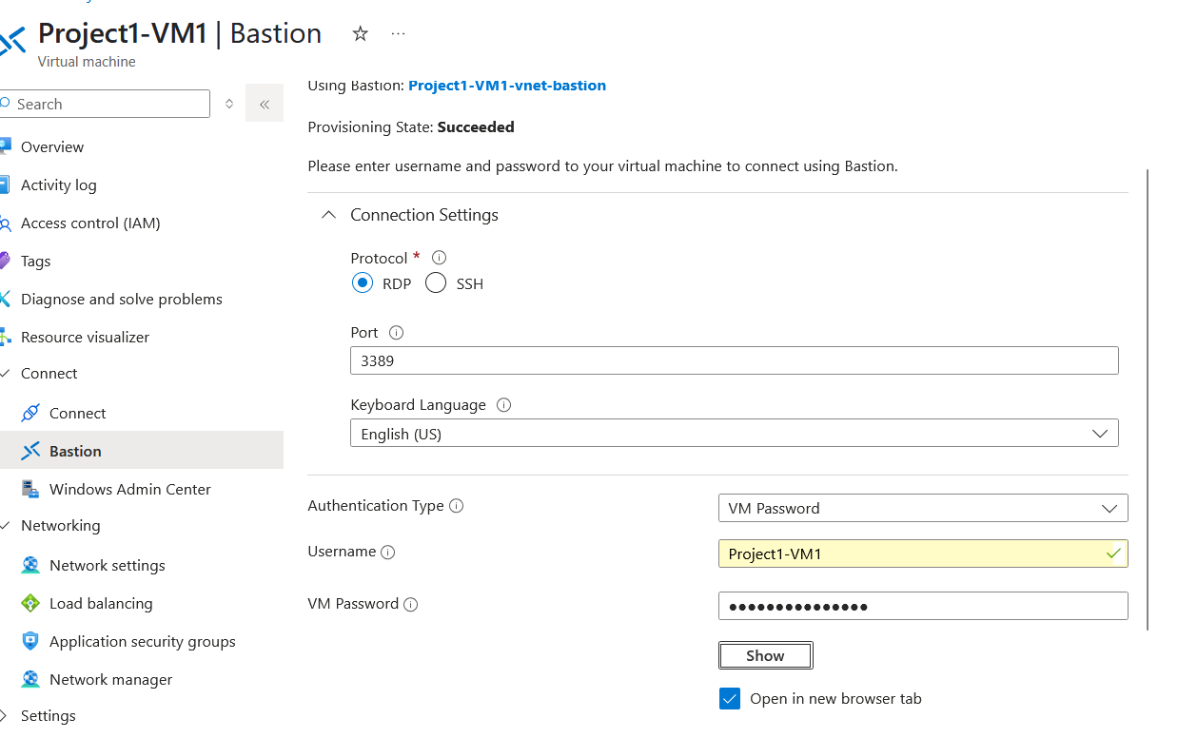Collapse the Connection Settings section

click(x=329, y=215)
